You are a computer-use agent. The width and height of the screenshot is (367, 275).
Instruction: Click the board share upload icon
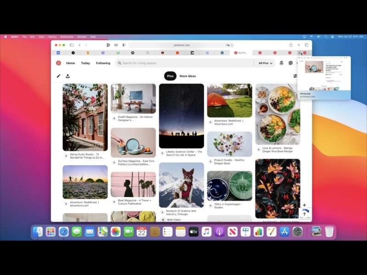tap(67, 76)
